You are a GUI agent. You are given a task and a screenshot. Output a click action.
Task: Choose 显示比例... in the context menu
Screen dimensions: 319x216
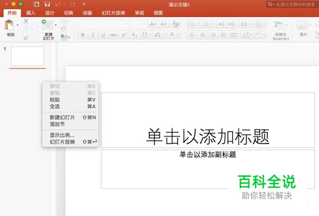[x=71, y=135]
